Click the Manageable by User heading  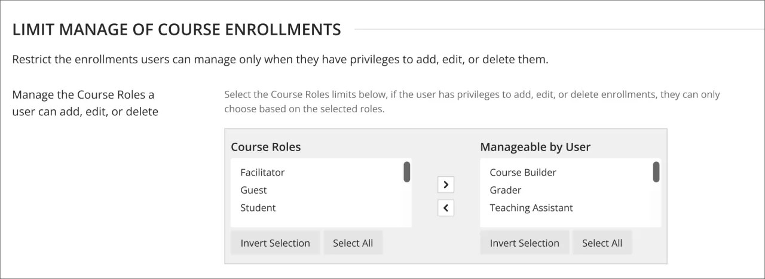coord(535,147)
